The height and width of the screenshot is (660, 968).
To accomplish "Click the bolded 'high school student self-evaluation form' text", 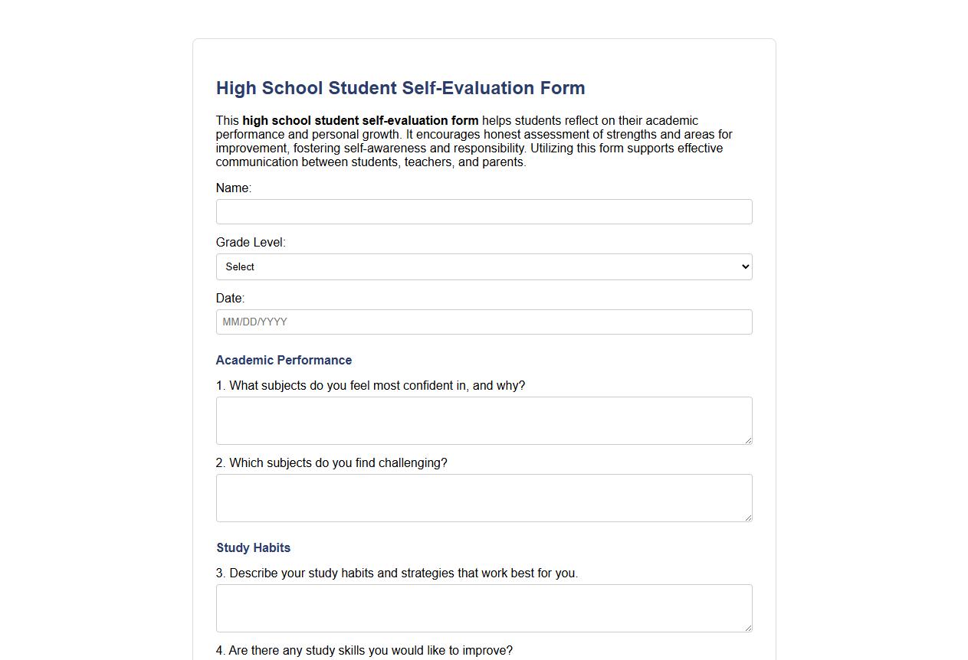I will [360, 120].
